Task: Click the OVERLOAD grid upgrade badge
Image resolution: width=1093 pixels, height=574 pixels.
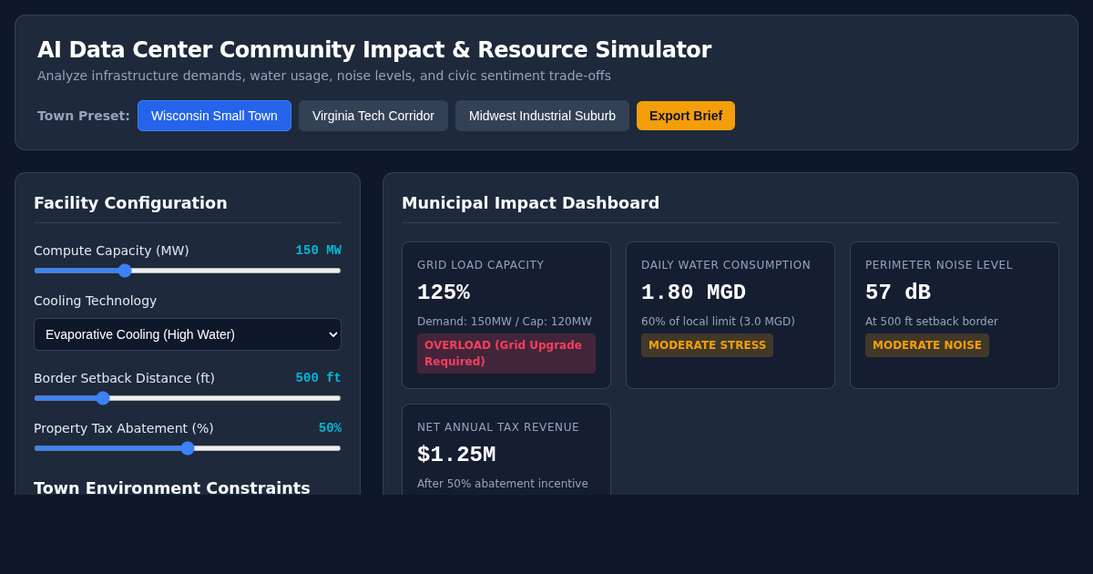Action: click(x=506, y=354)
